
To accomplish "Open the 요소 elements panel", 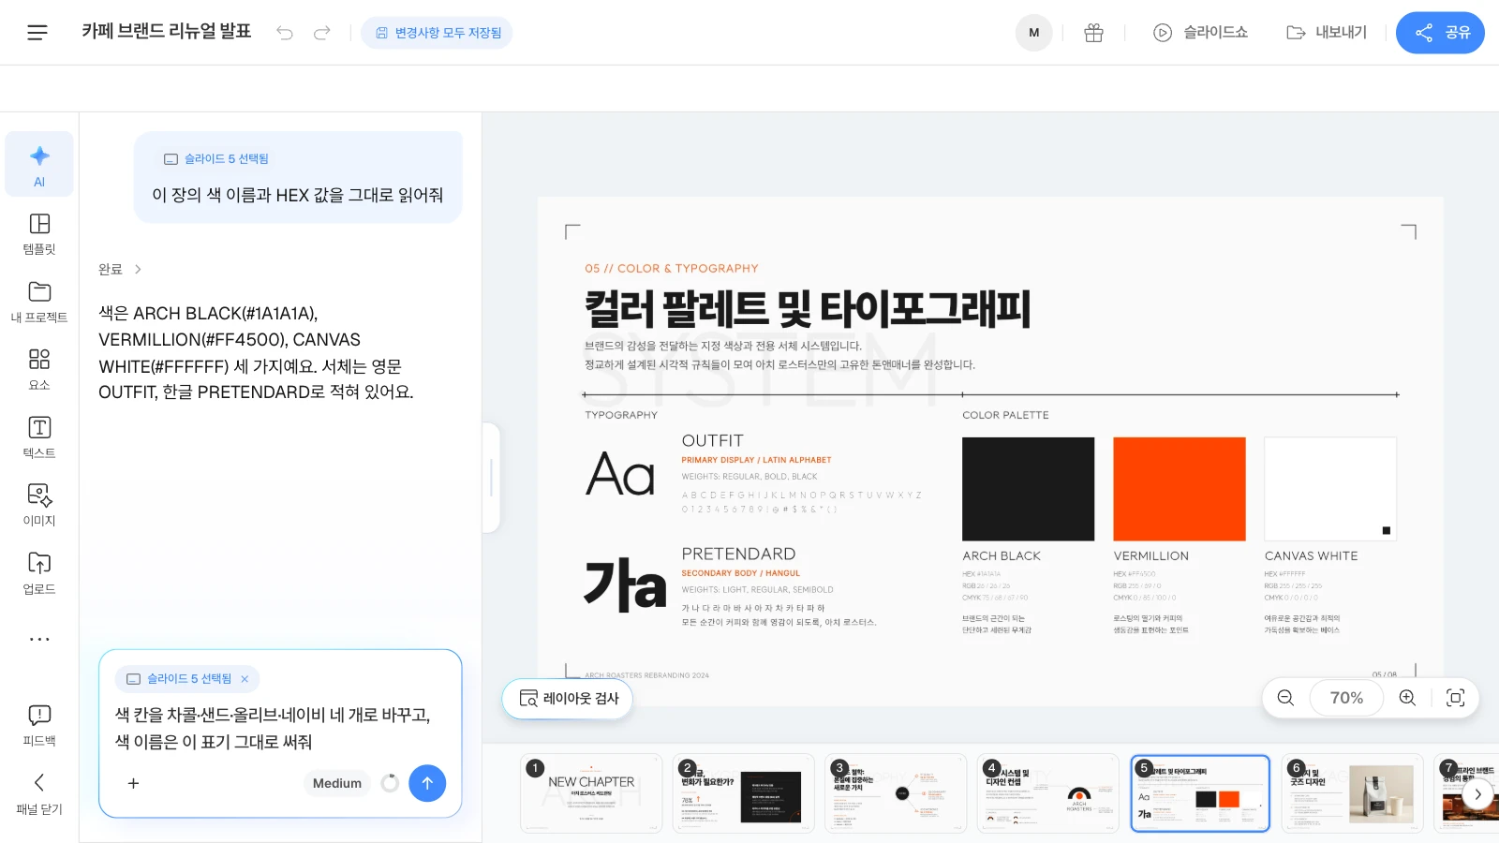I will click(x=39, y=369).
